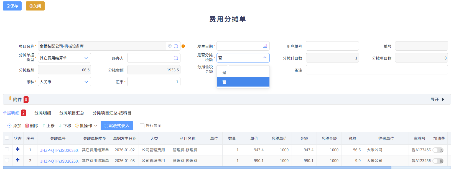The image size is (456, 172).
Task: Click 上移 to move row up
Action: tap(49, 126)
